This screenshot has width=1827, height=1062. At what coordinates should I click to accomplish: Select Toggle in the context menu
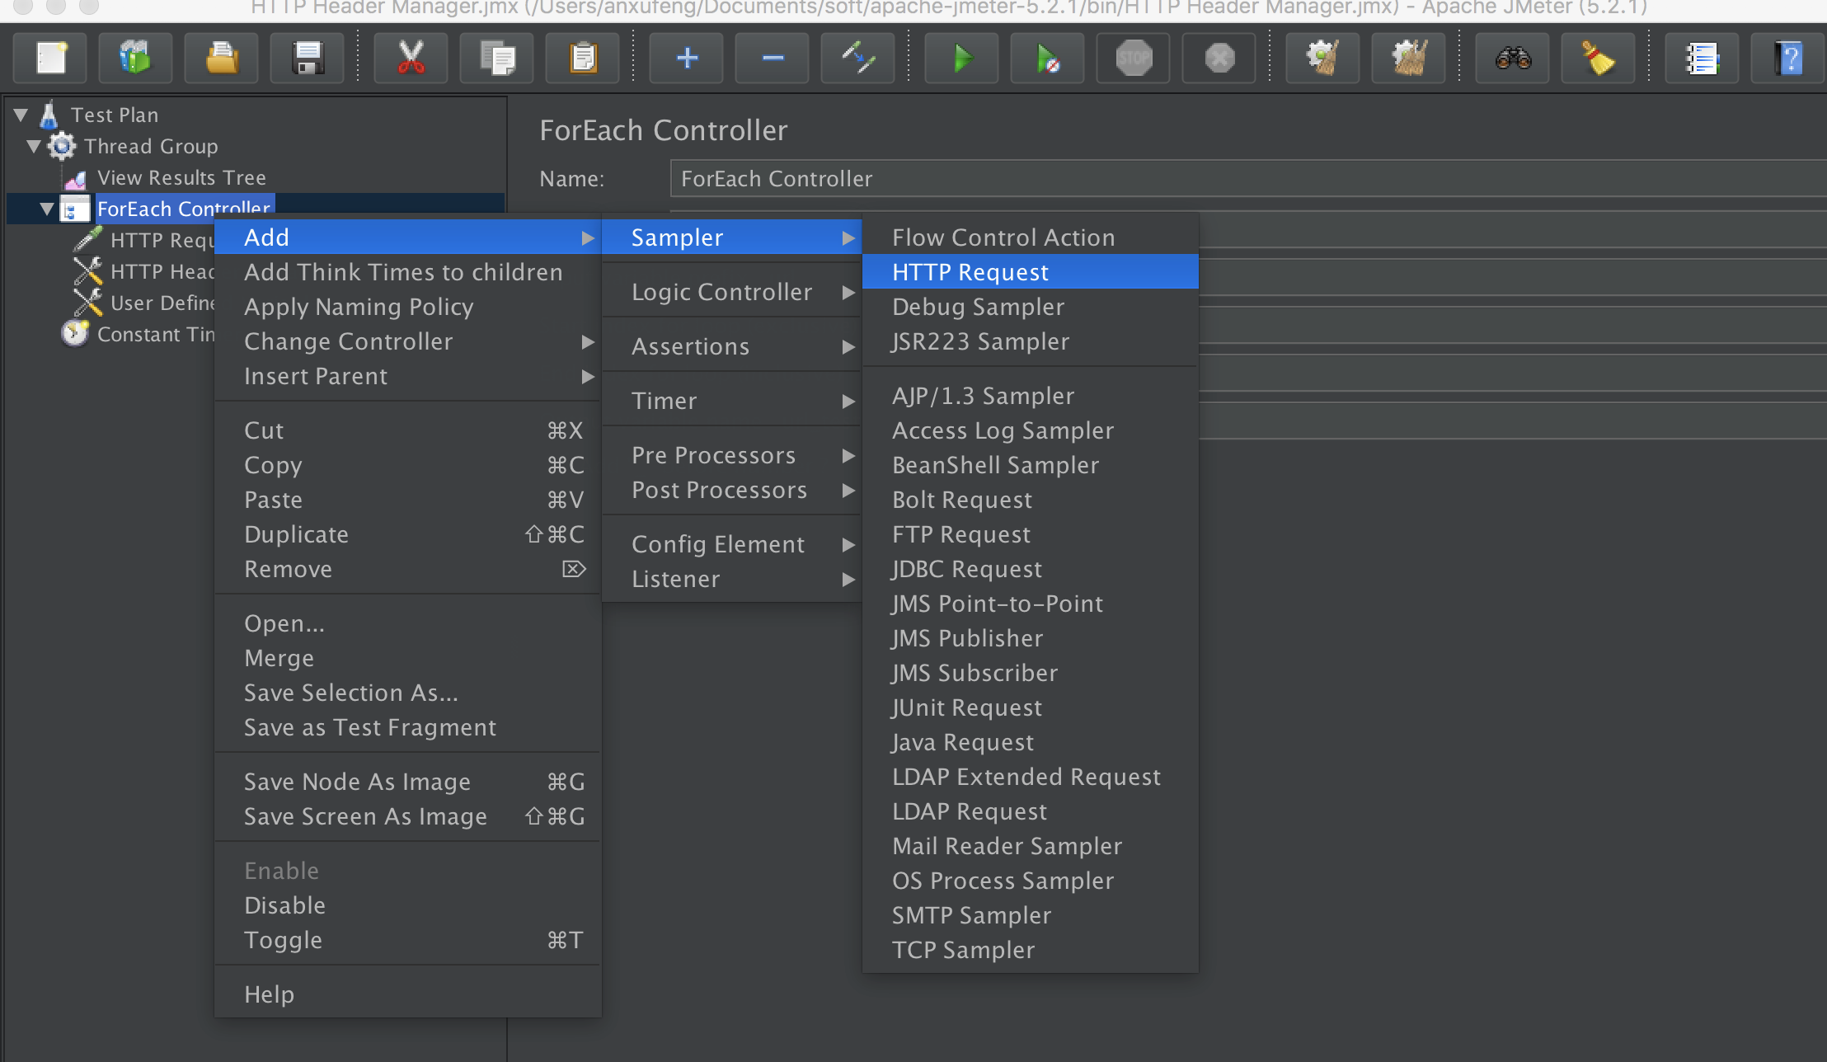coord(283,940)
